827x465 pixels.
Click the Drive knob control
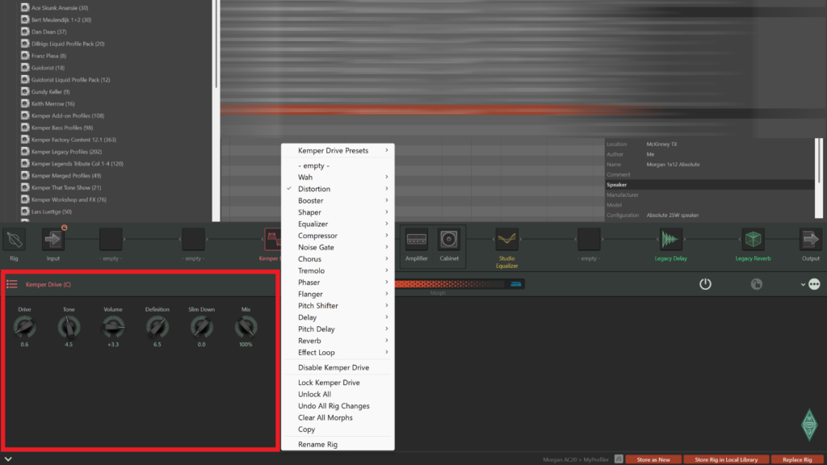(25, 327)
